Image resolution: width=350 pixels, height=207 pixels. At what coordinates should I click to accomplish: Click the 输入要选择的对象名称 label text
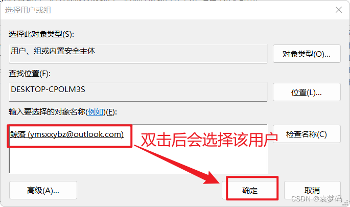[47, 111]
